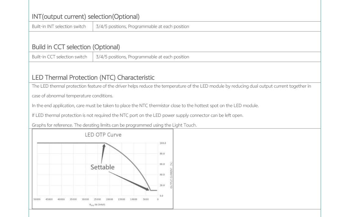Screen dimensions: 349x217
Task: Click the Settable label in the chart
Action: [x=102, y=167]
